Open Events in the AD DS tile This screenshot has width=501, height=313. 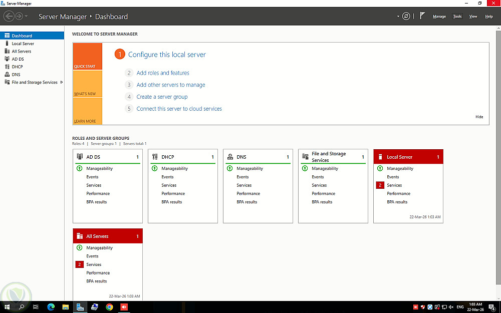(92, 177)
